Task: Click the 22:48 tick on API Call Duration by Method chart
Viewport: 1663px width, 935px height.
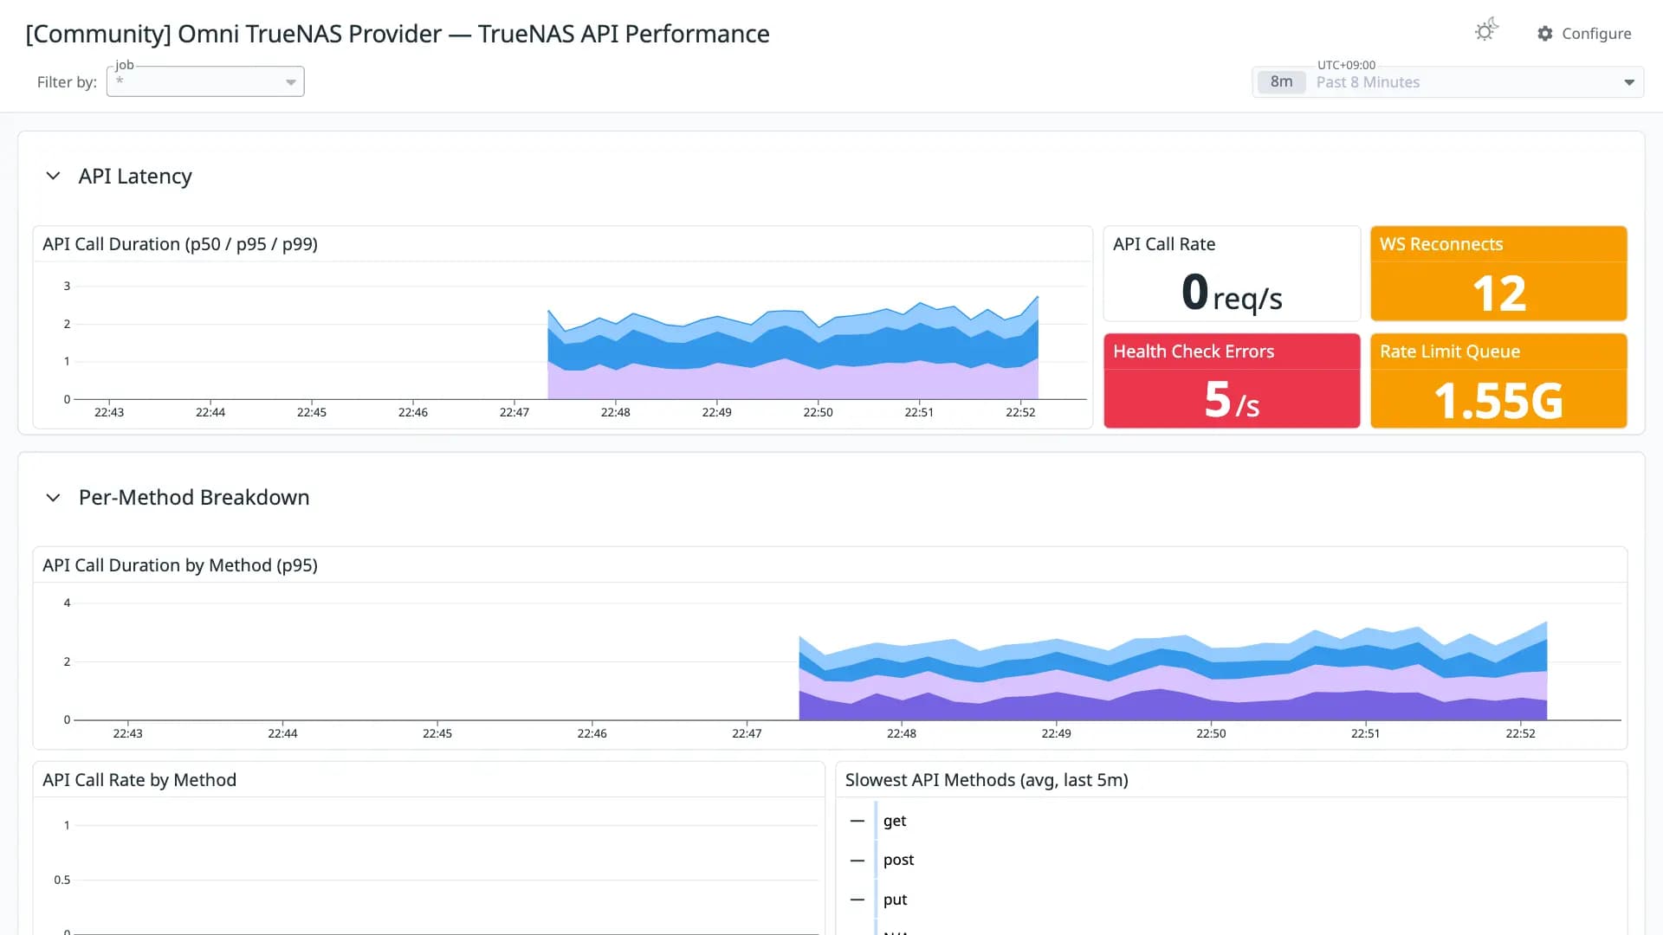Action: click(901, 733)
